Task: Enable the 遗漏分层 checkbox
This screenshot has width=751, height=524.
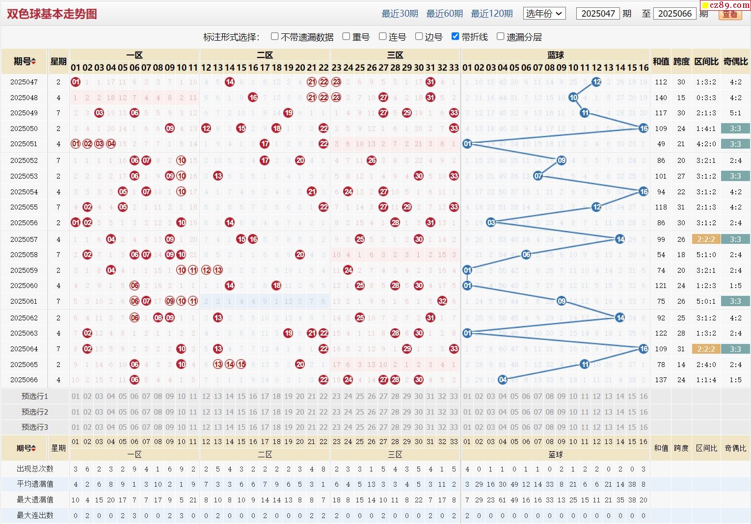Action: pos(500,36)
